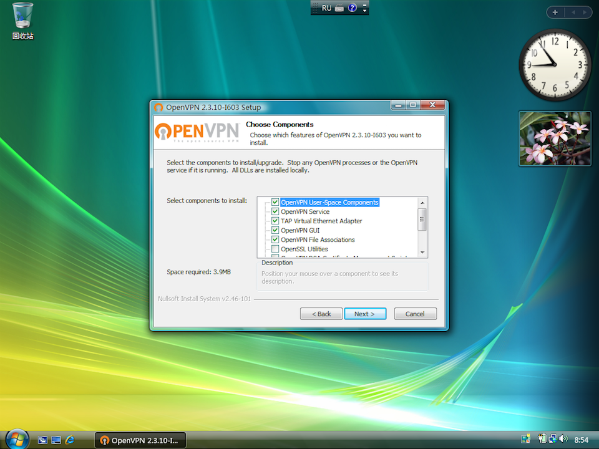
Task: Click the Space required: 3.9MB text
Action: point(198,272)
